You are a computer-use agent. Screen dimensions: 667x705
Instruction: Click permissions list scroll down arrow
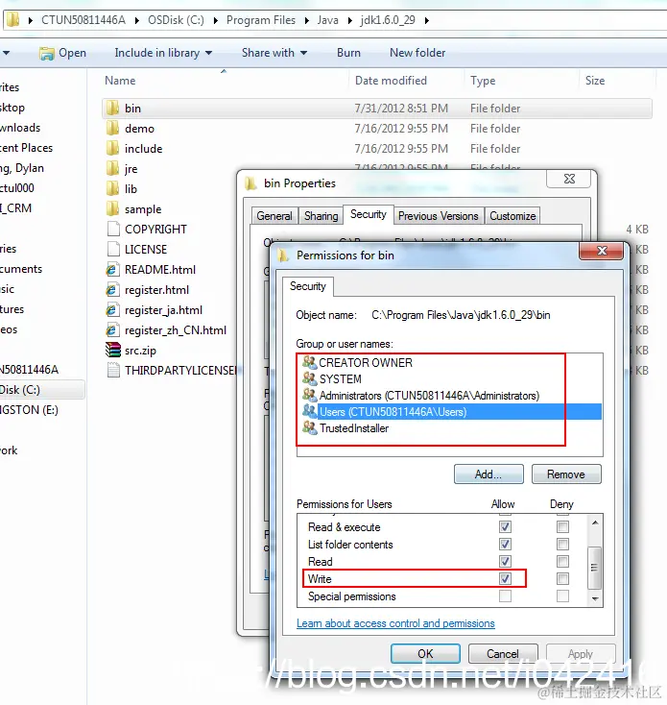coord(595,599)
